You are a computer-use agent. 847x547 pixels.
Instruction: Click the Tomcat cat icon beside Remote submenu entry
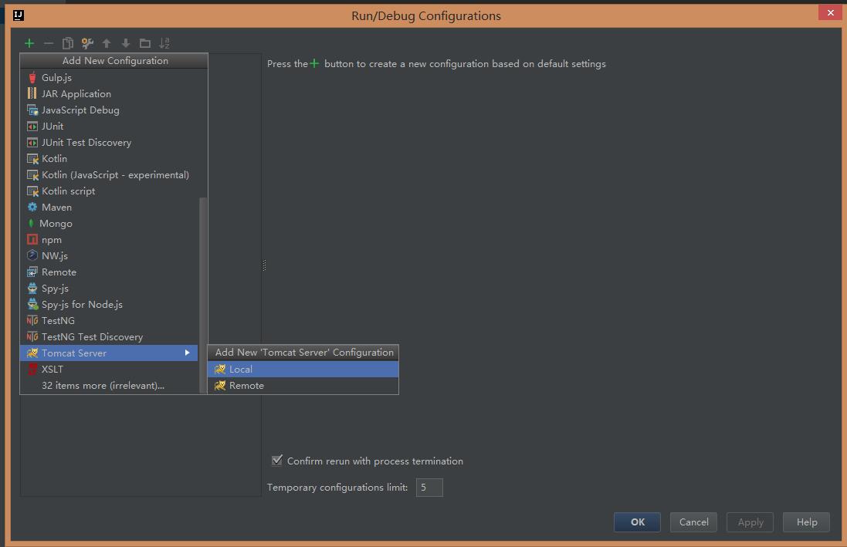220,386
